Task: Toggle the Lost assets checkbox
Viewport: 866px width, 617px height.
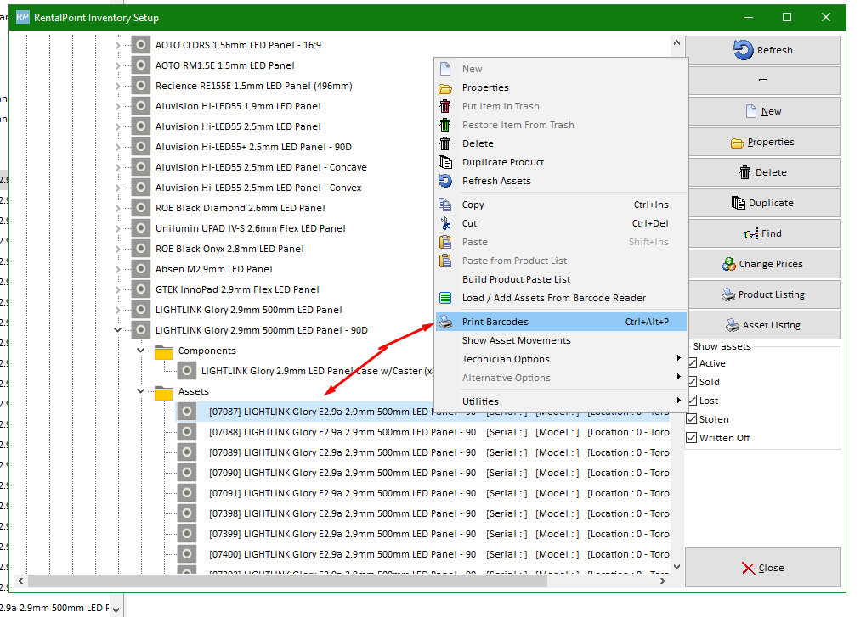Action: [x=692, y=401]
